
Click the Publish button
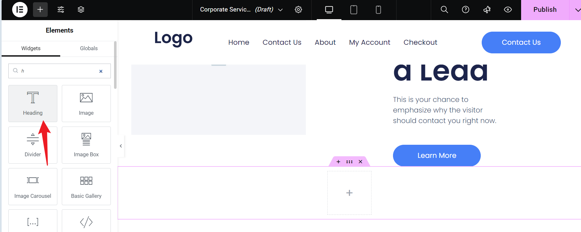(x=545, y=10)
